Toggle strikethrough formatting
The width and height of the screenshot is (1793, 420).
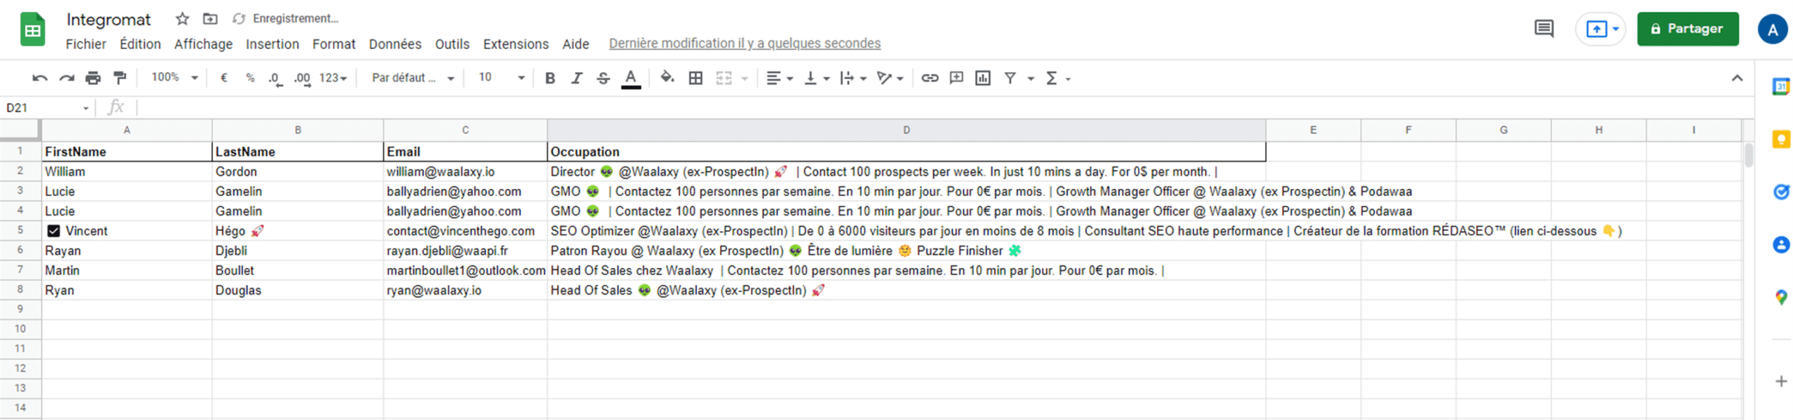coord(603,78)
